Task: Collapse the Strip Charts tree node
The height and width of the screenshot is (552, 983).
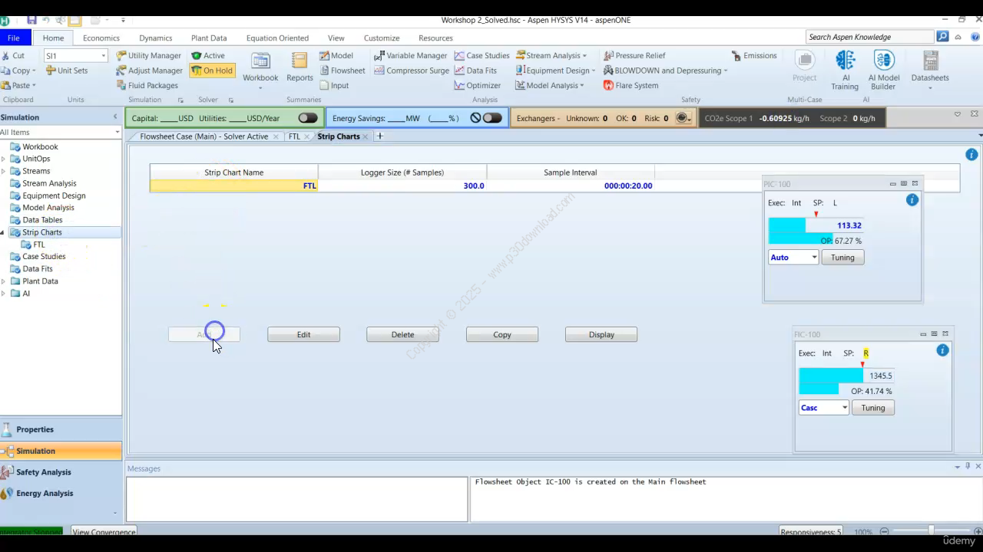Action: 3,232
